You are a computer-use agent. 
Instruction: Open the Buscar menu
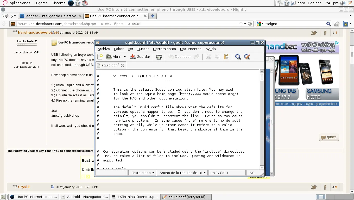(143, 49)
